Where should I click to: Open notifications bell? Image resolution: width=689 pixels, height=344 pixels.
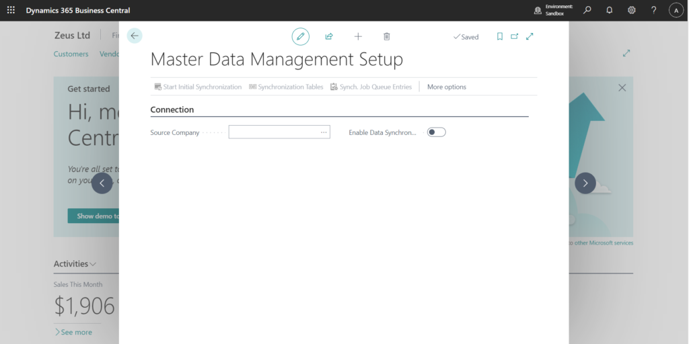(610, 10)
